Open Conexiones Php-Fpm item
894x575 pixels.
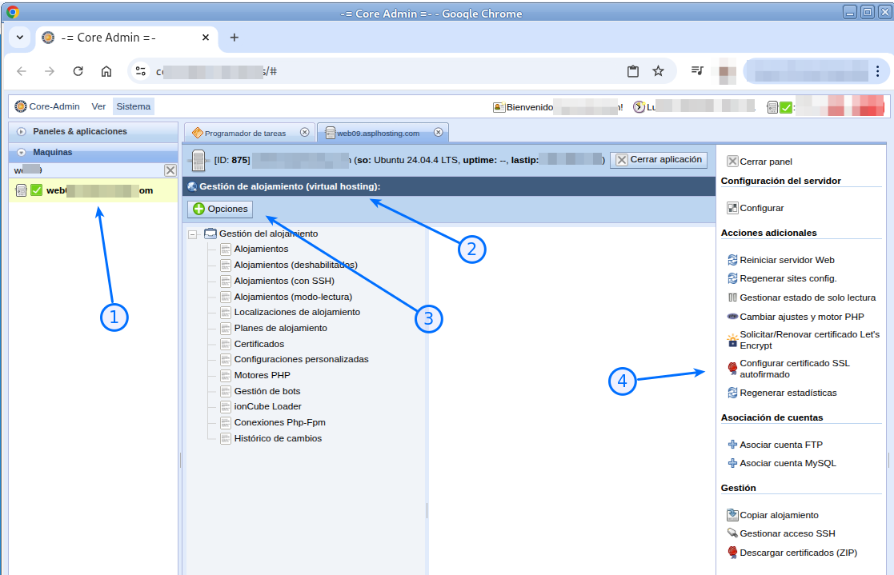(279, 423)
